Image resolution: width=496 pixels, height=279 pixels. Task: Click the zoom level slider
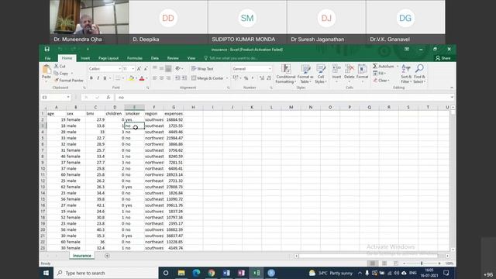[422, 263]
